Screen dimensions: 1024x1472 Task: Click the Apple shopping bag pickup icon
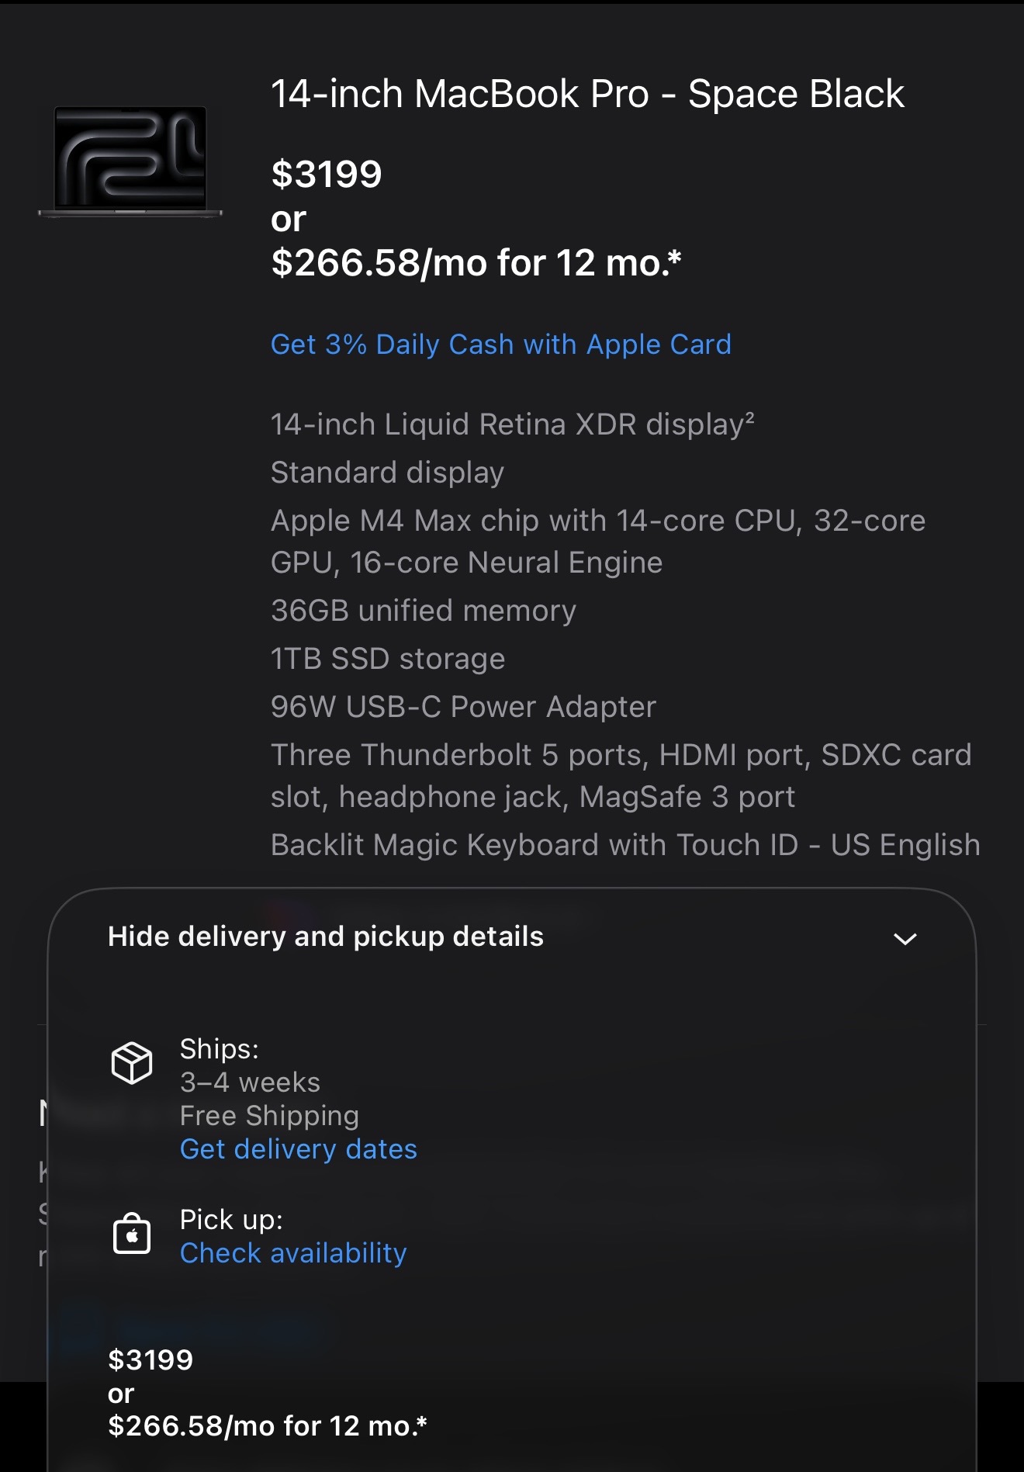click(132, 1233)
